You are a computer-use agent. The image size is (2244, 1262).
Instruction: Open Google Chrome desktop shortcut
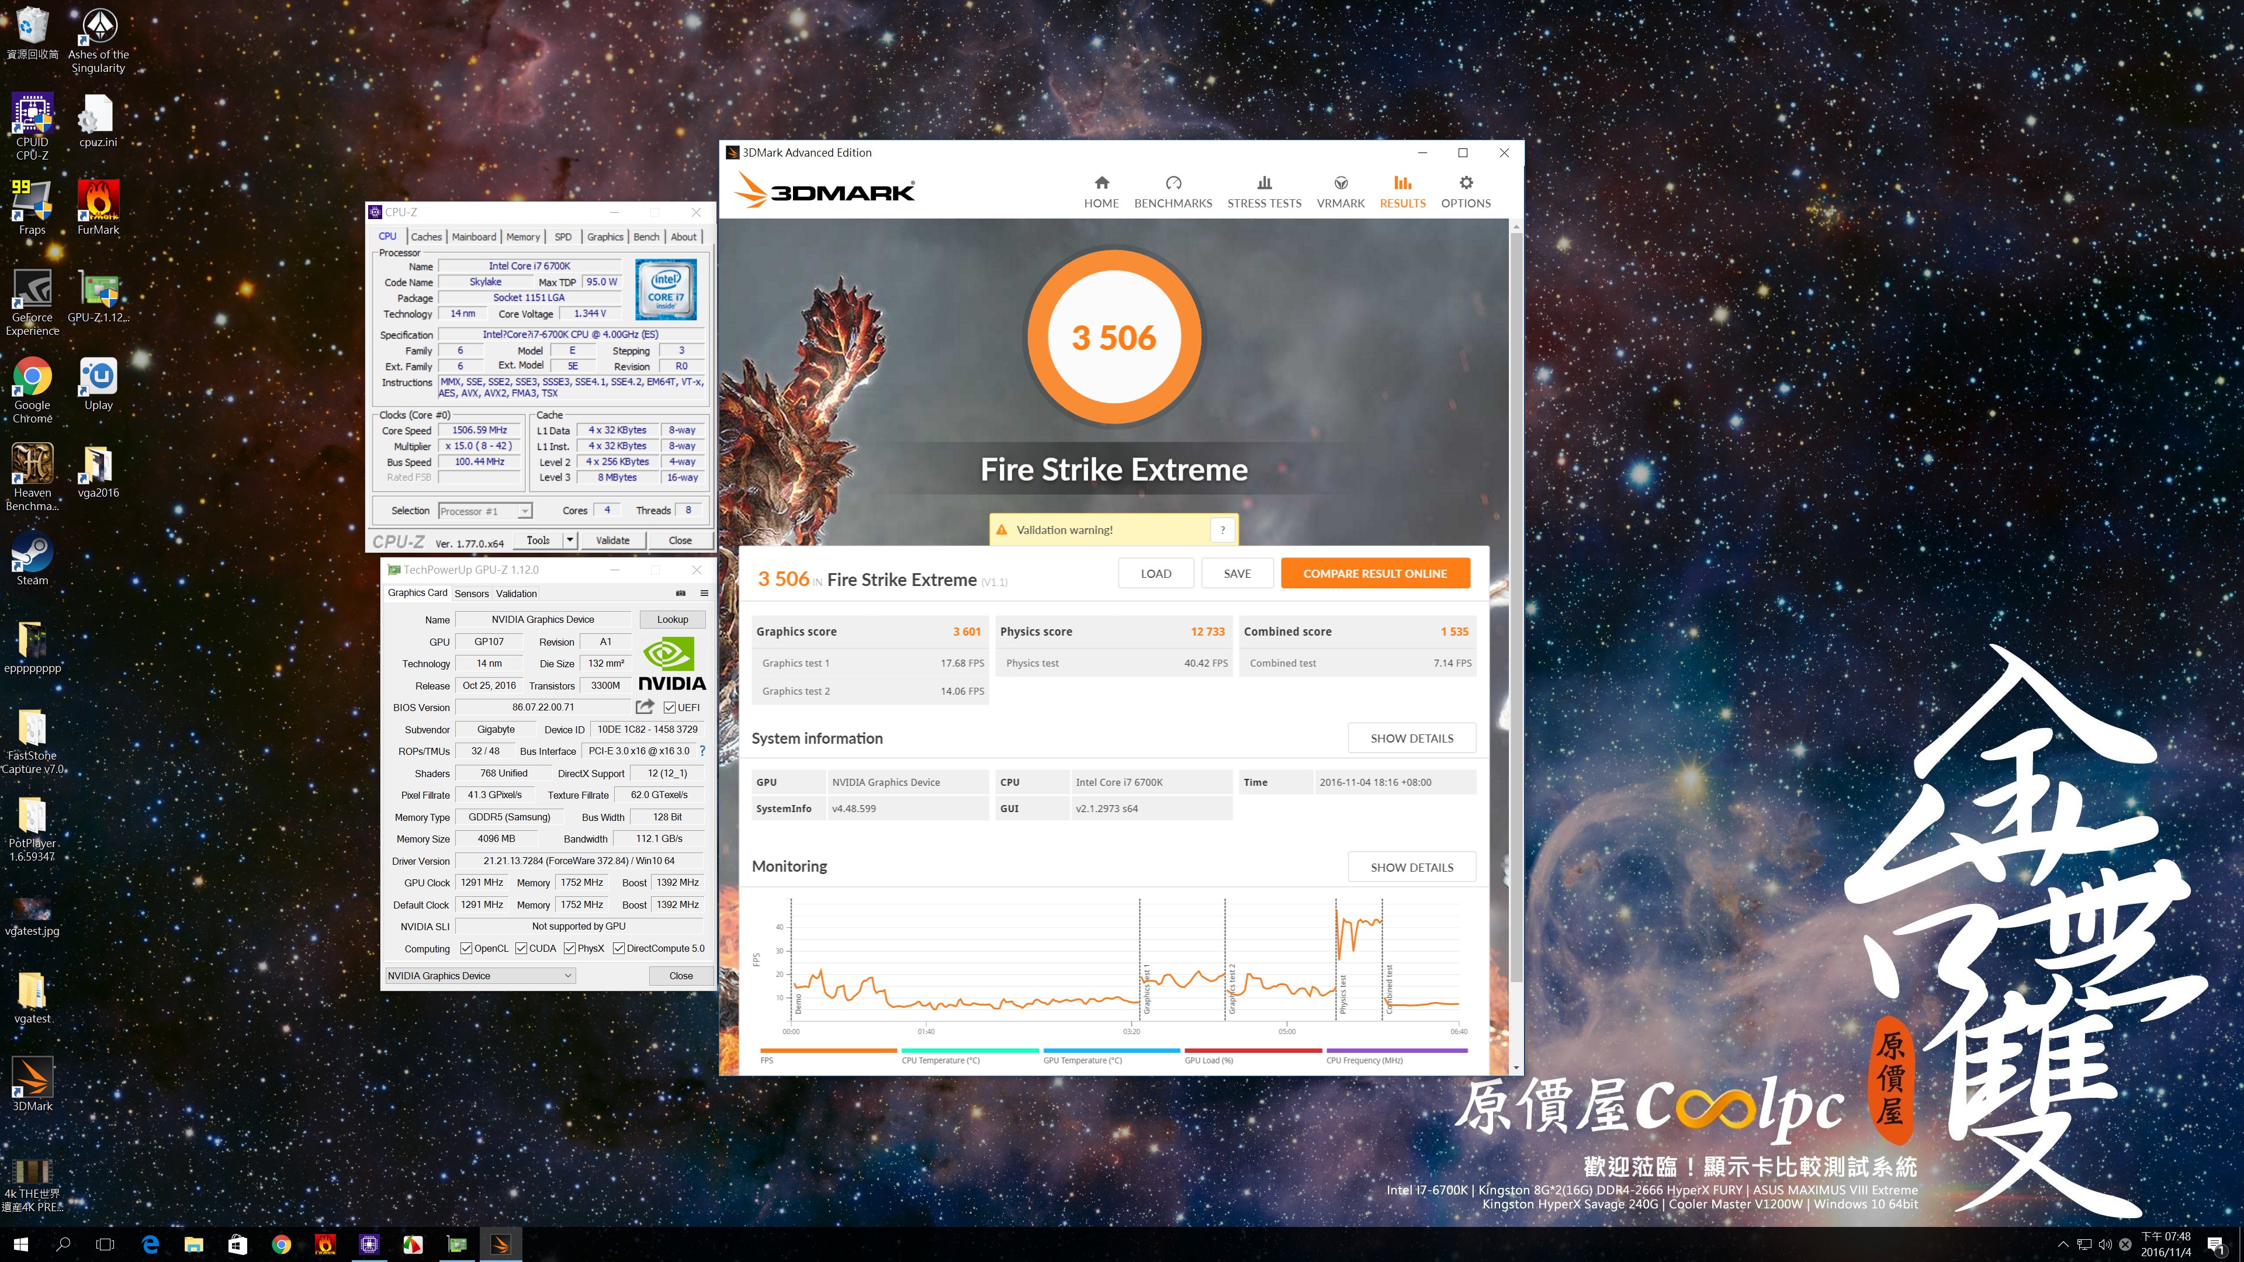click(32, 390)
